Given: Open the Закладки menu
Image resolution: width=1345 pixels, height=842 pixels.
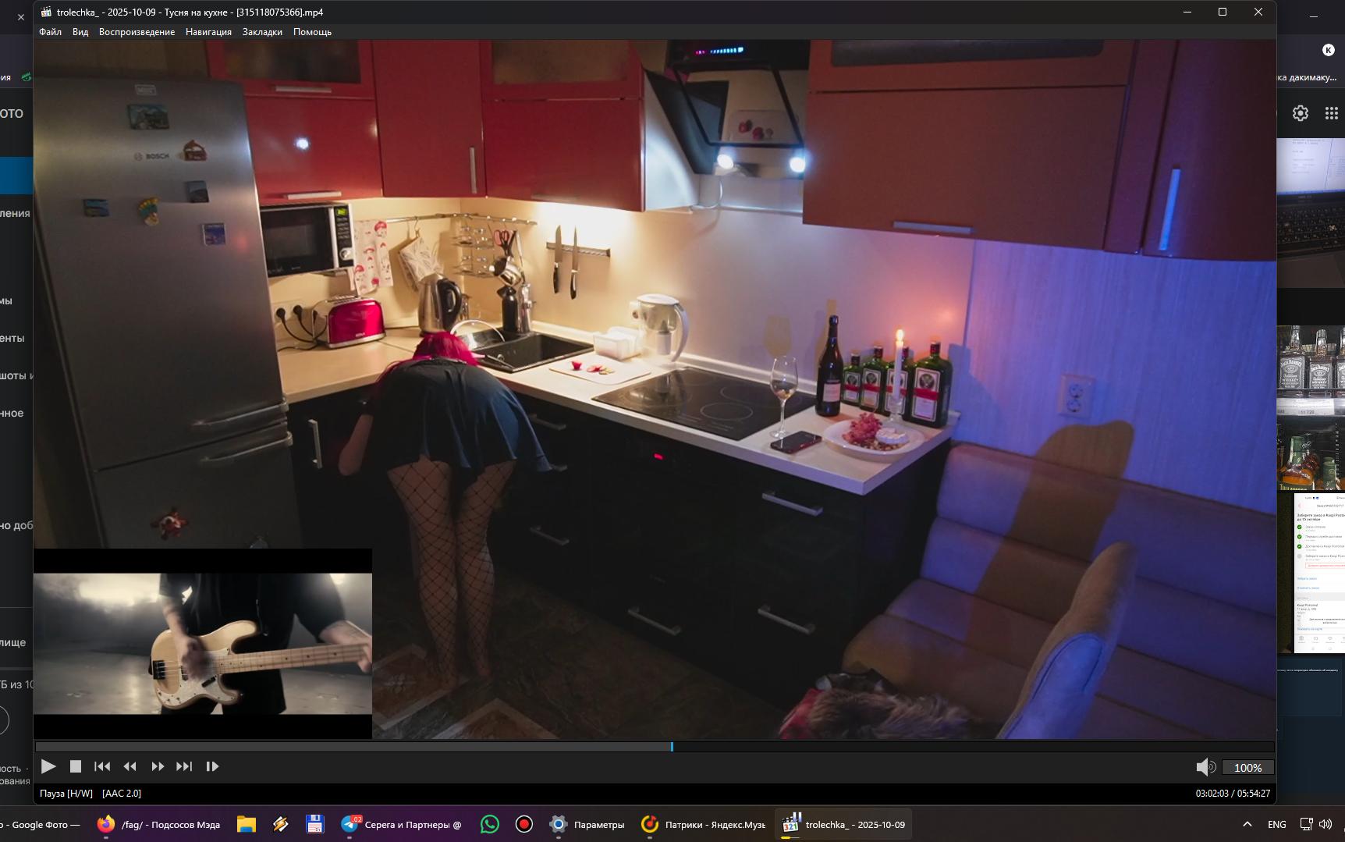Looking at the screenshot, I should click(262, 32).
